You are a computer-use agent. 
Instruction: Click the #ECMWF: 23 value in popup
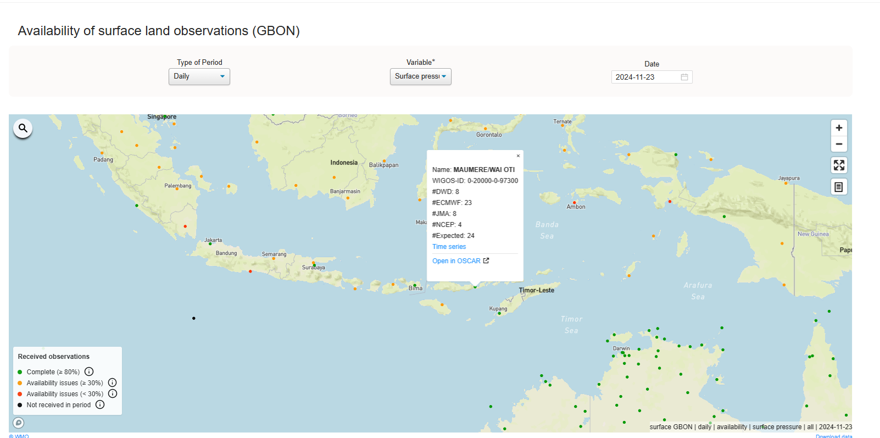pos(452,203)
